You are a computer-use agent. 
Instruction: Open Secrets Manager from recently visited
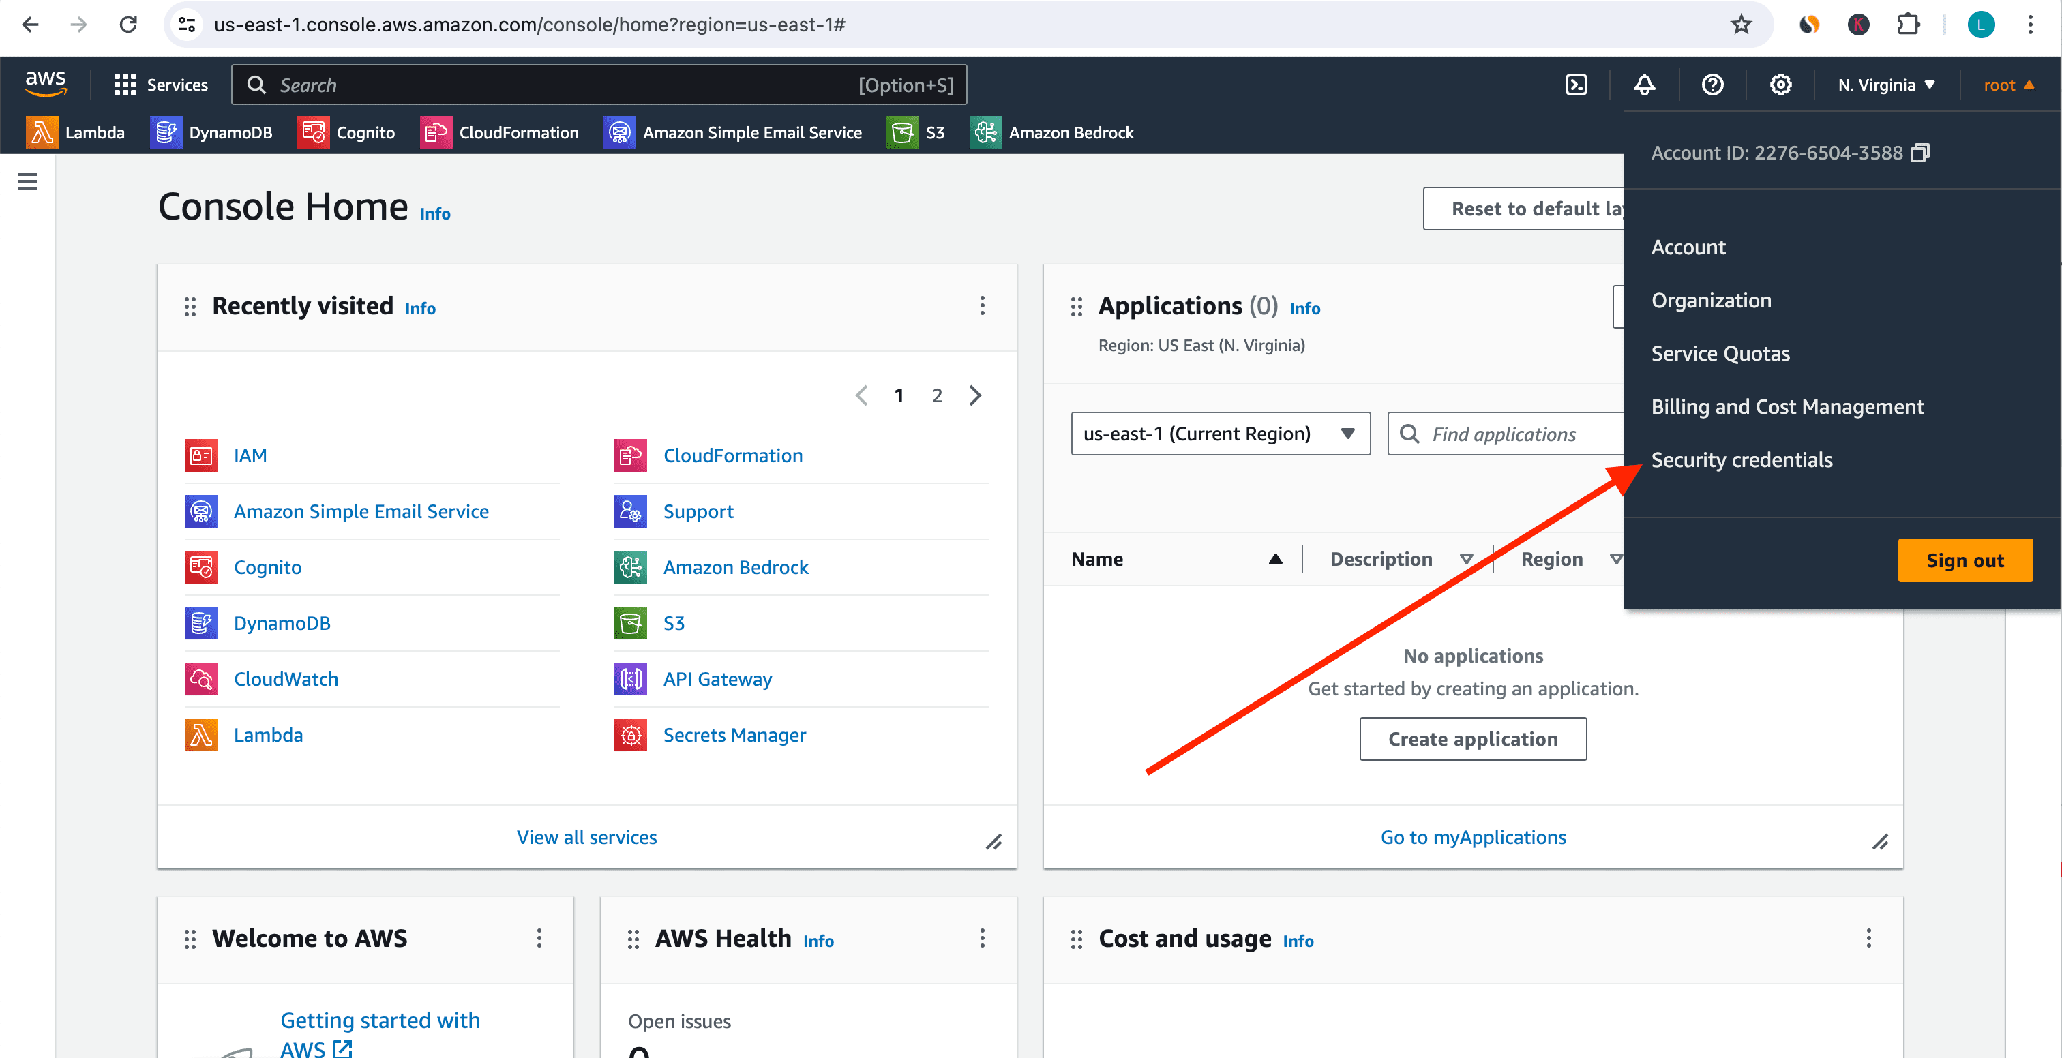point(734,735)
